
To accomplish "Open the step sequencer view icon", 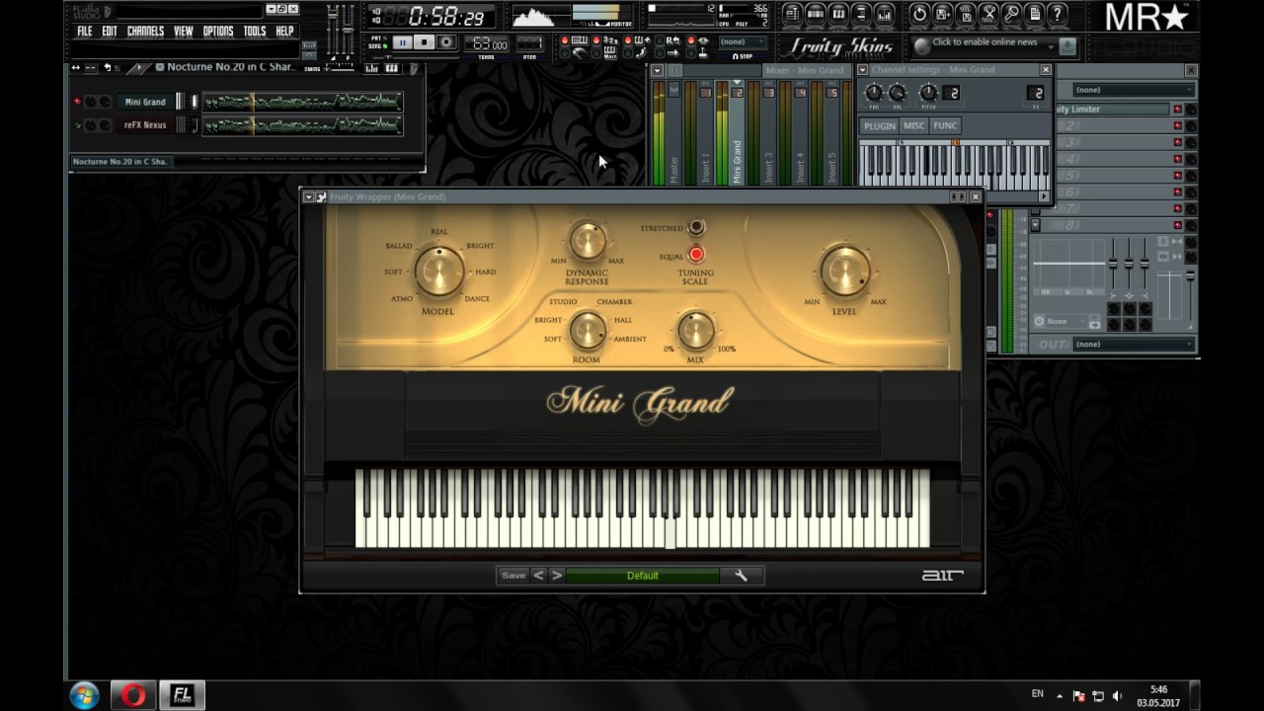I will 816,14.
